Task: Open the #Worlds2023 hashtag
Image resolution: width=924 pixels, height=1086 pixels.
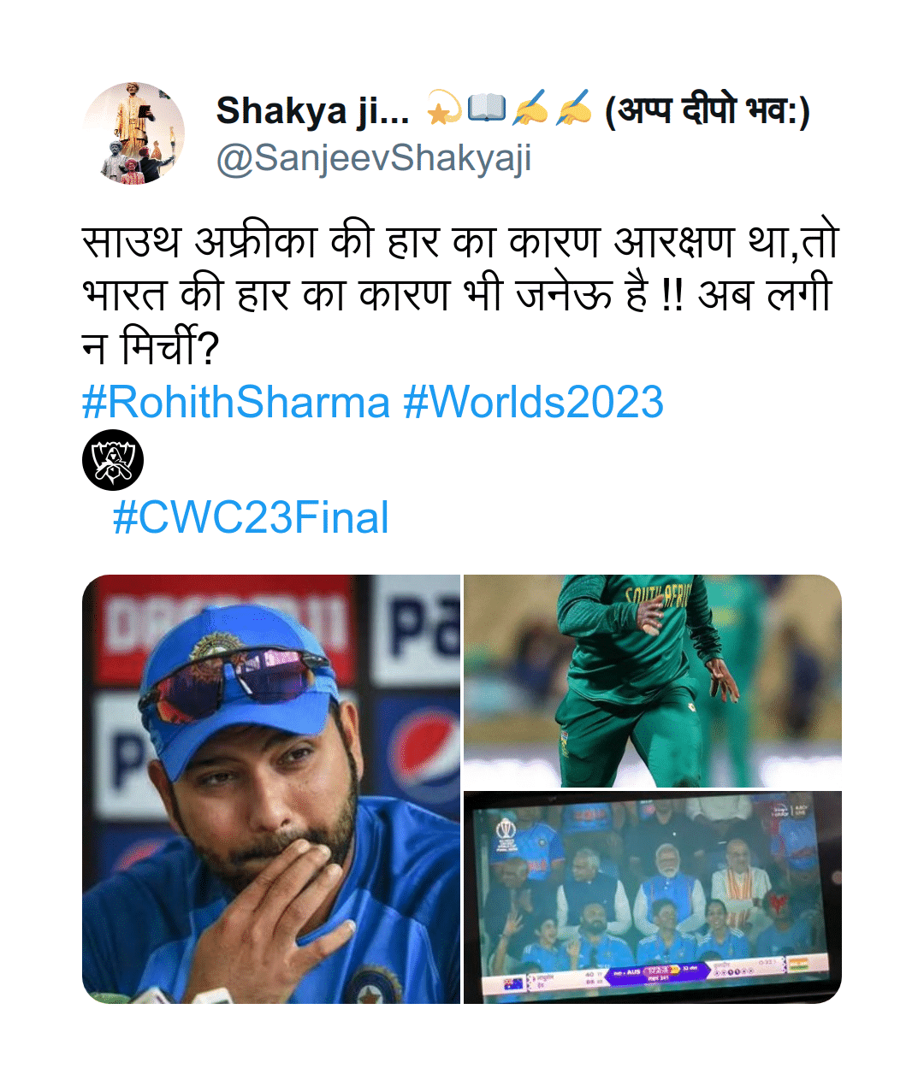Action: [x=534, y=402]
